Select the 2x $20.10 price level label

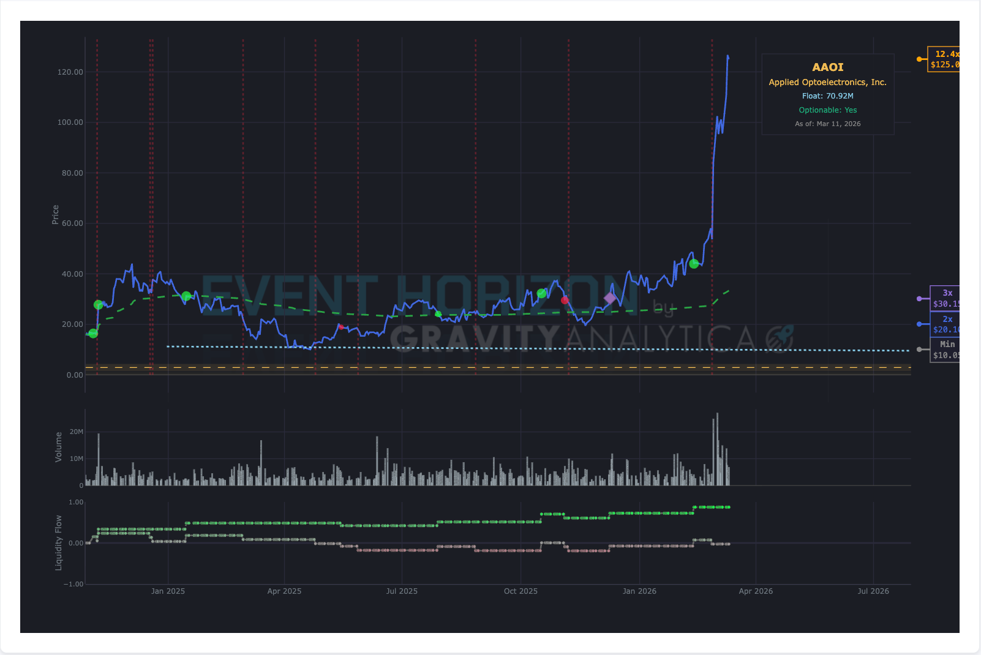[945, 324]
